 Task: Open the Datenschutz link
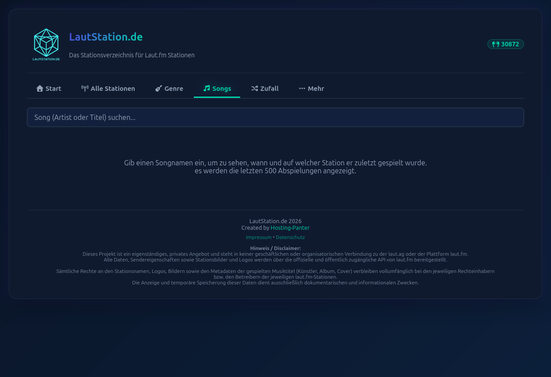[291, 237]
